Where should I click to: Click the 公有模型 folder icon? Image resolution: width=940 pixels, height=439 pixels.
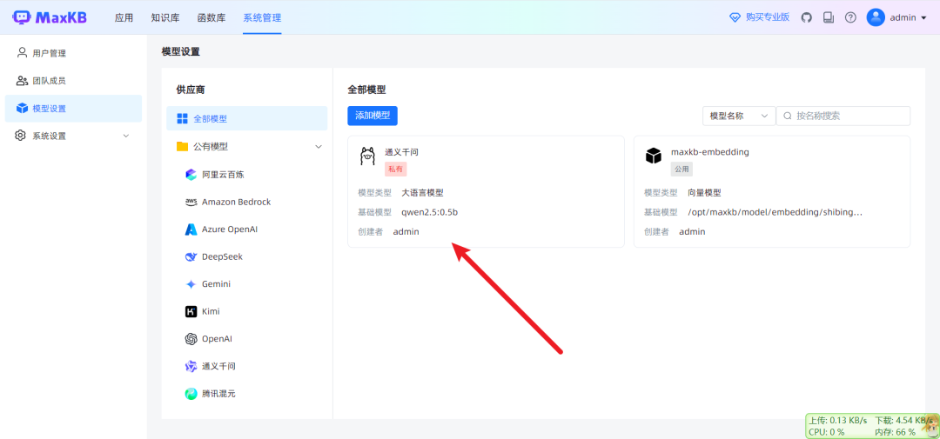tap(183, 146)
